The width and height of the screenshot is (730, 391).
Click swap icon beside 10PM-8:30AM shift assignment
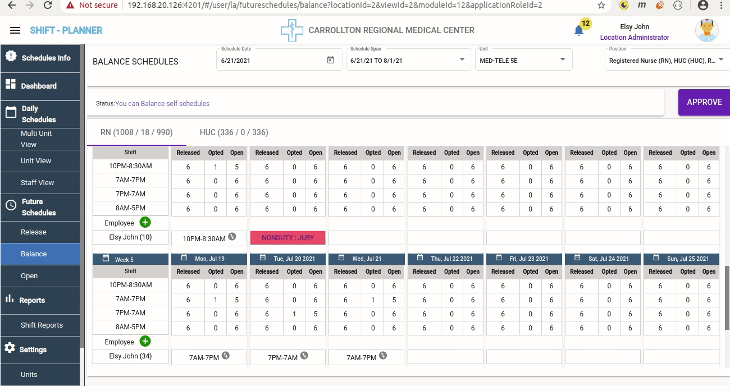tap(232, 237)
